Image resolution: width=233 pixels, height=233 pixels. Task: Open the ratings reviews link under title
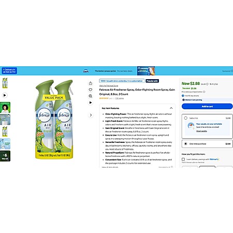point(120,98)
